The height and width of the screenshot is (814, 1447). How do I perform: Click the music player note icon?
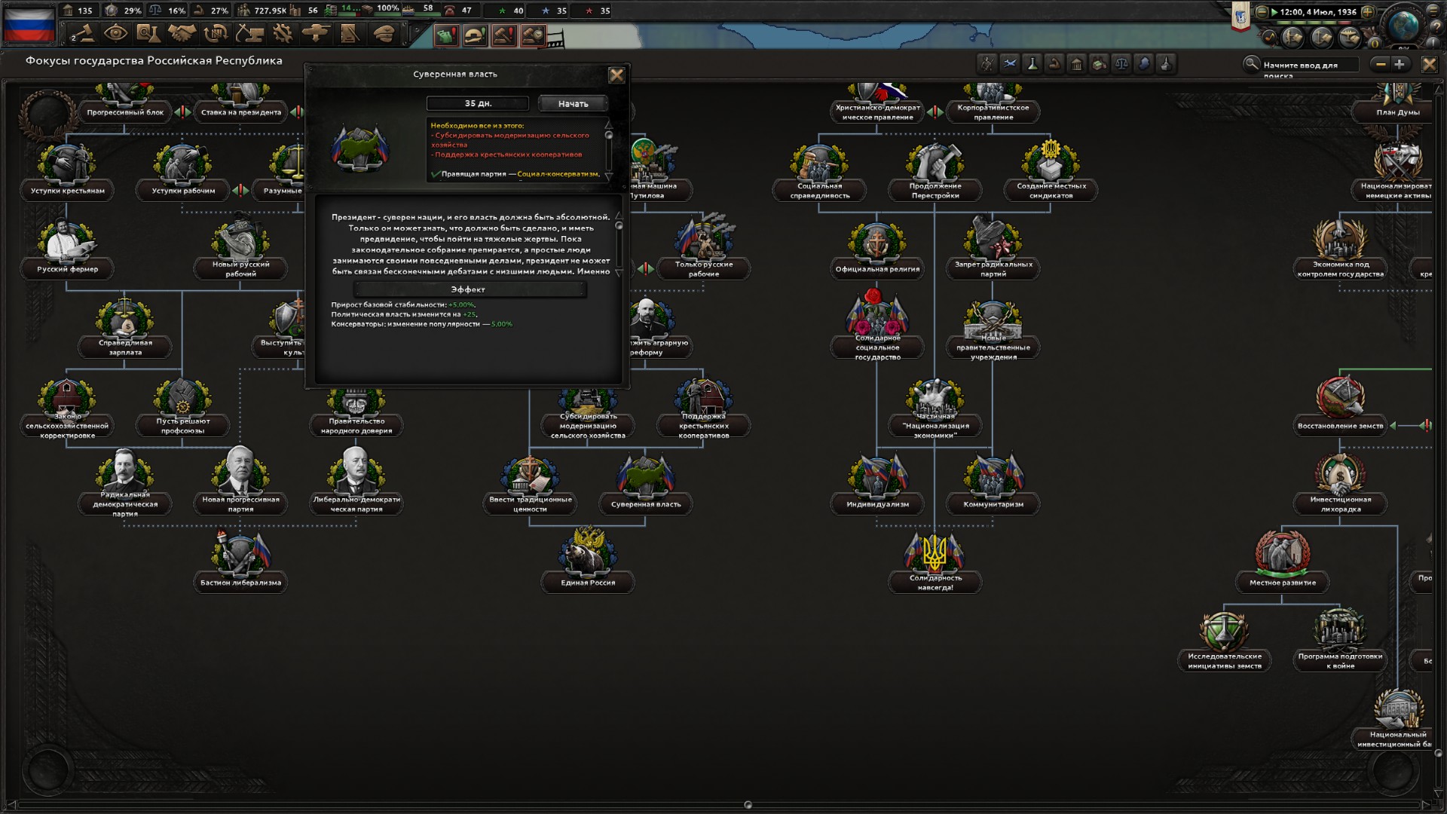(1270, 37)
